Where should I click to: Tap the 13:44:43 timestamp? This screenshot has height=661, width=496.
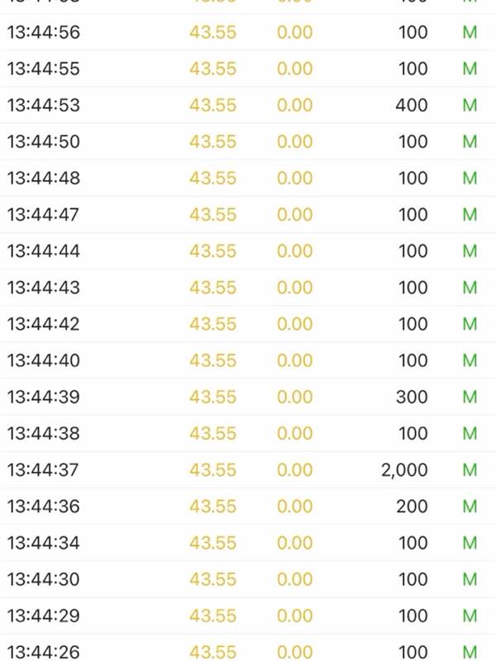(x=44, y=288)
